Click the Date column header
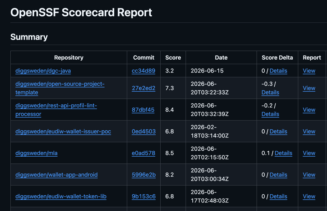 pos(221,58)
